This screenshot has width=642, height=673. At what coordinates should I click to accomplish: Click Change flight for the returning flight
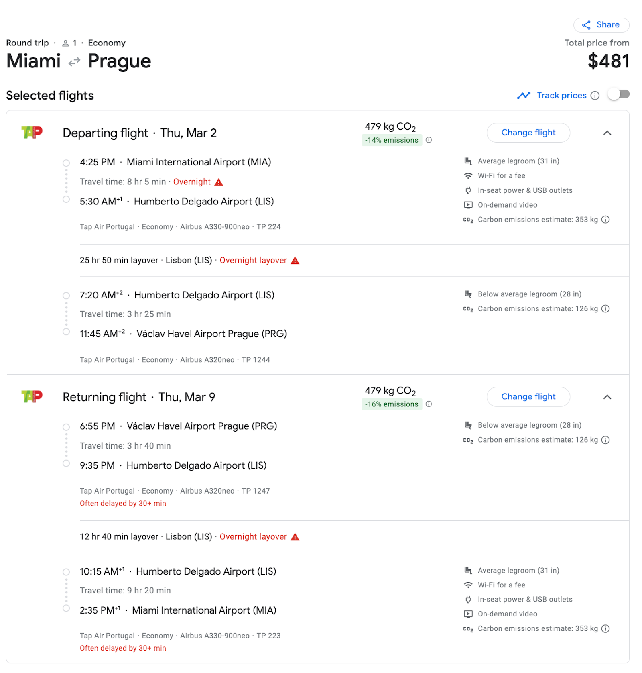[x=528, y=397]
